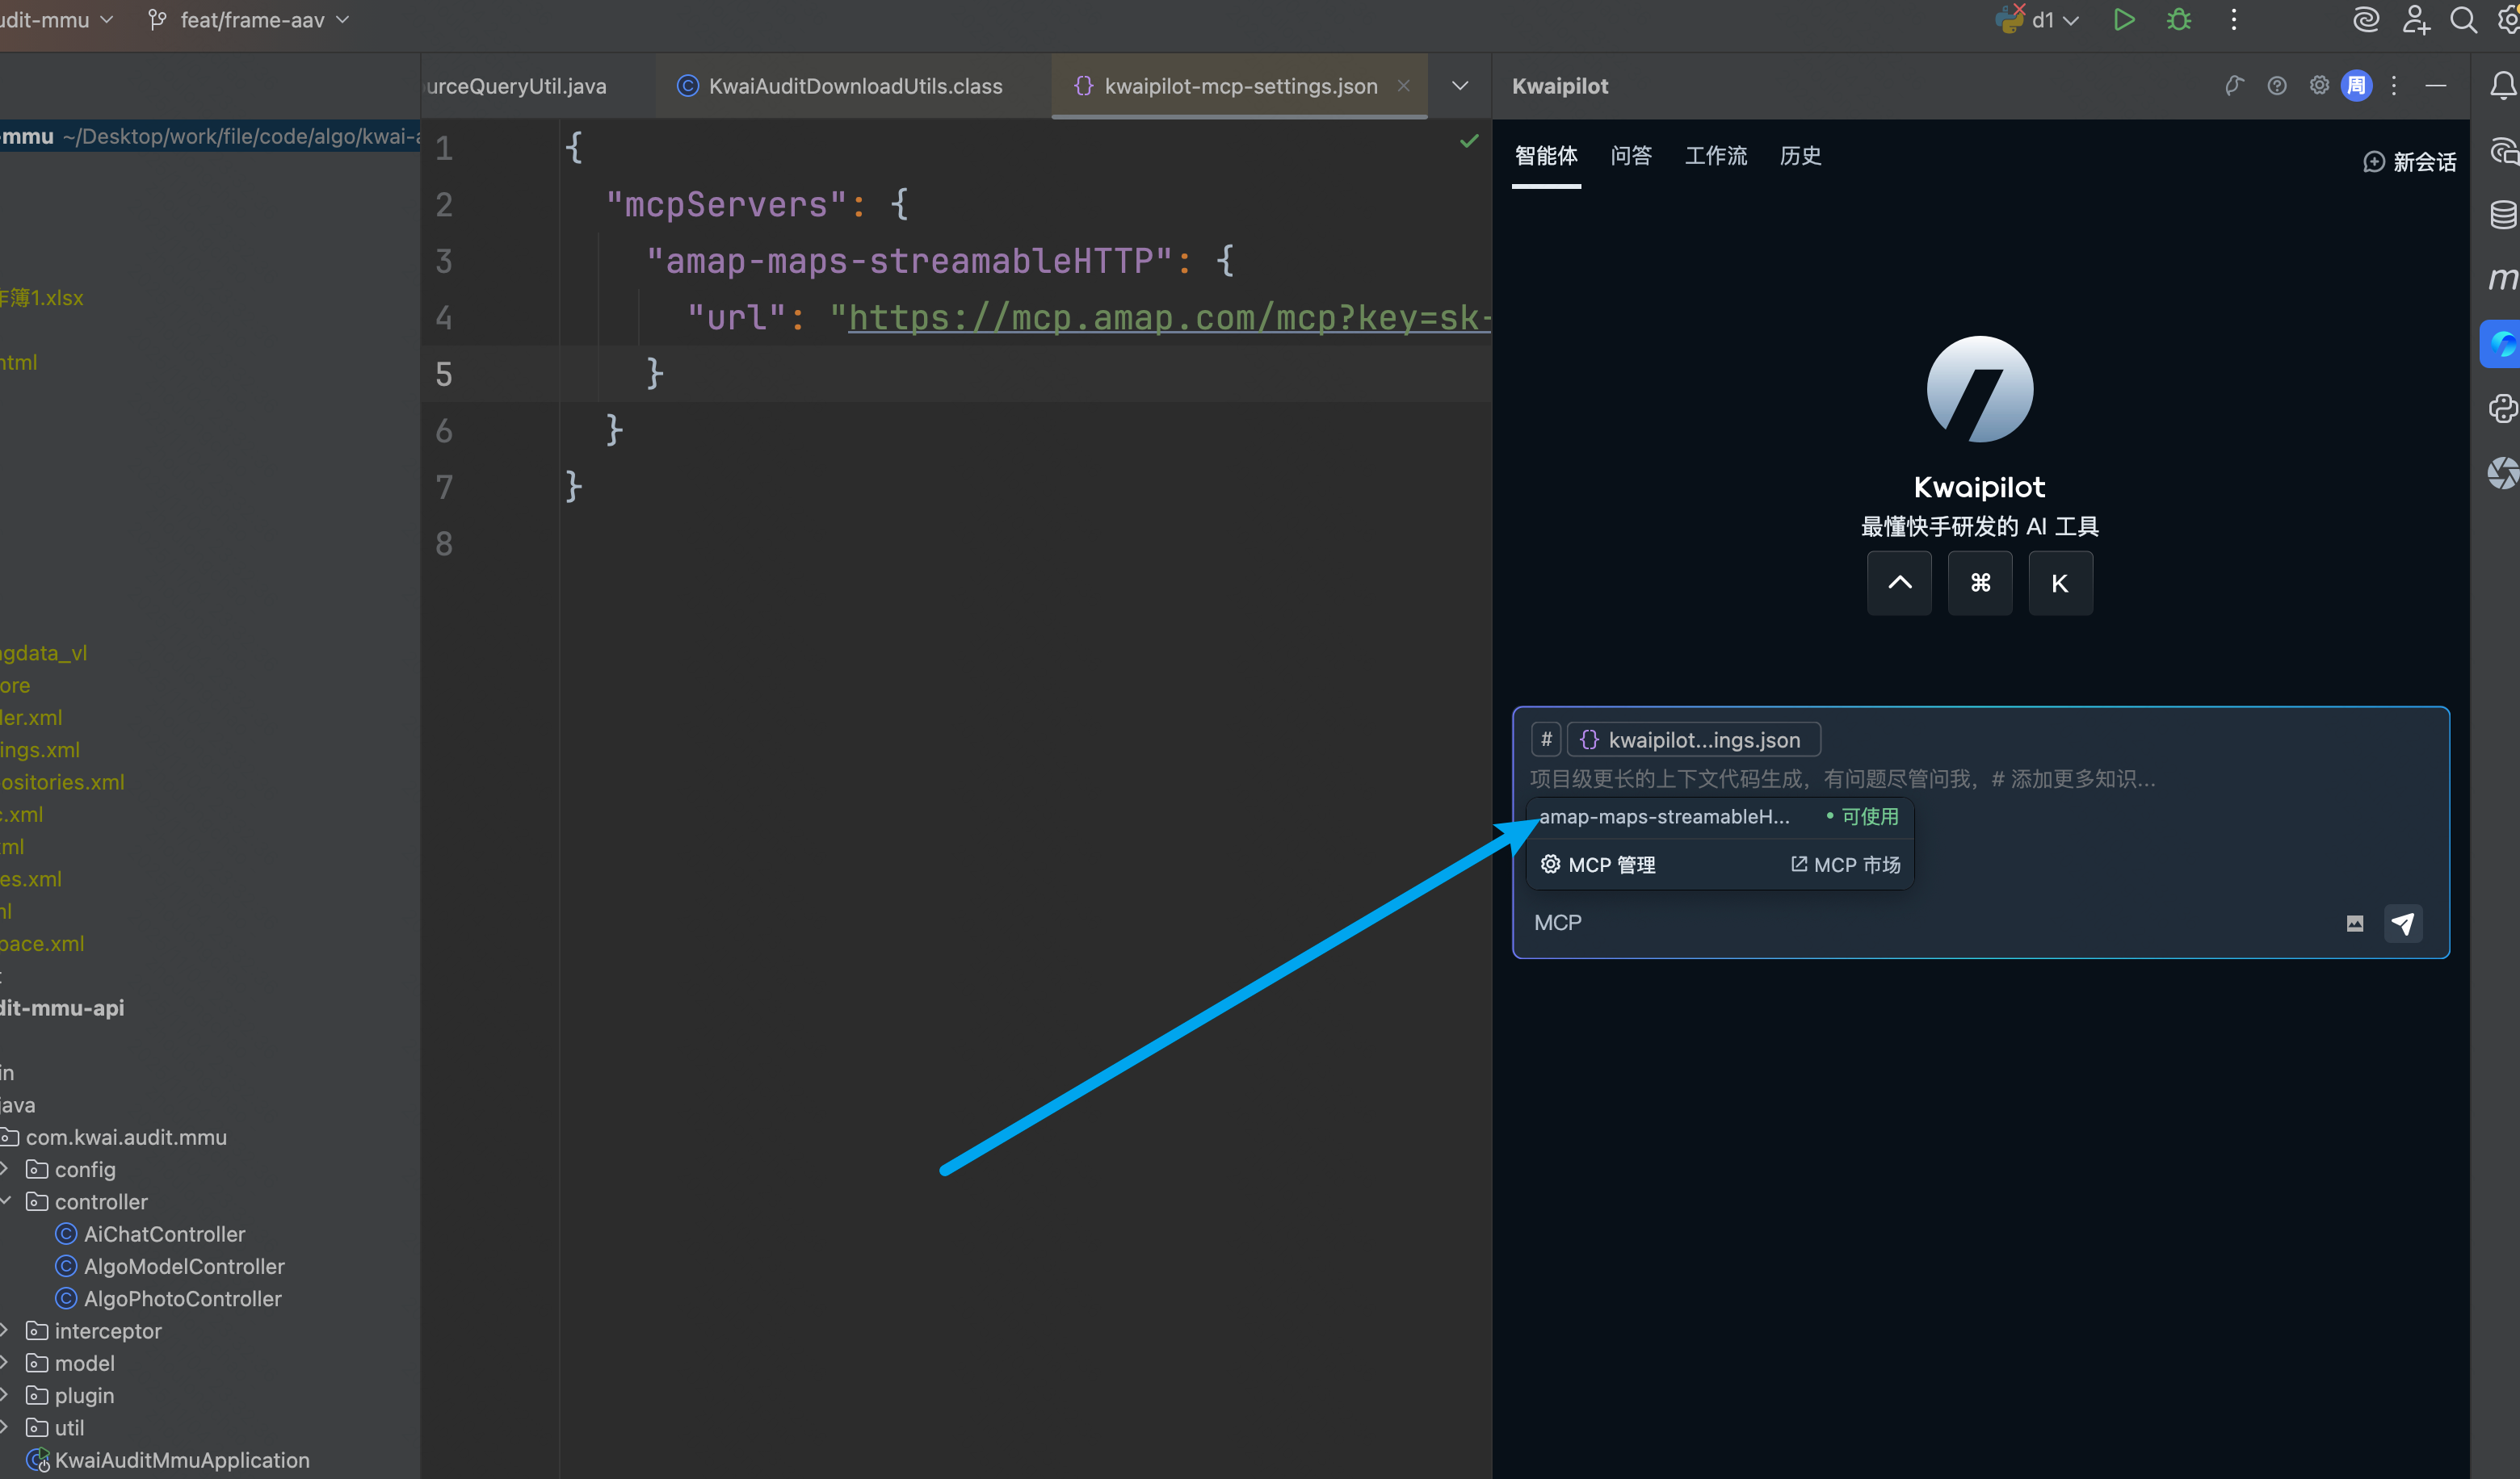This screenshot has width=2520, height=1479.
Task: Collapse the controller folder
Action: click(x=5, y=1201)
